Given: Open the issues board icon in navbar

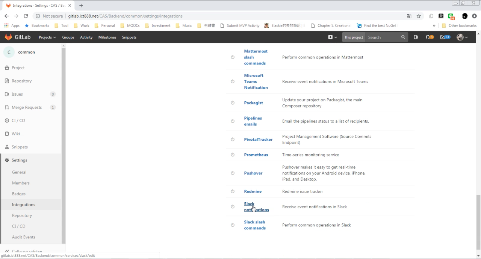Looking at the screenshot, I should (416, 37).
